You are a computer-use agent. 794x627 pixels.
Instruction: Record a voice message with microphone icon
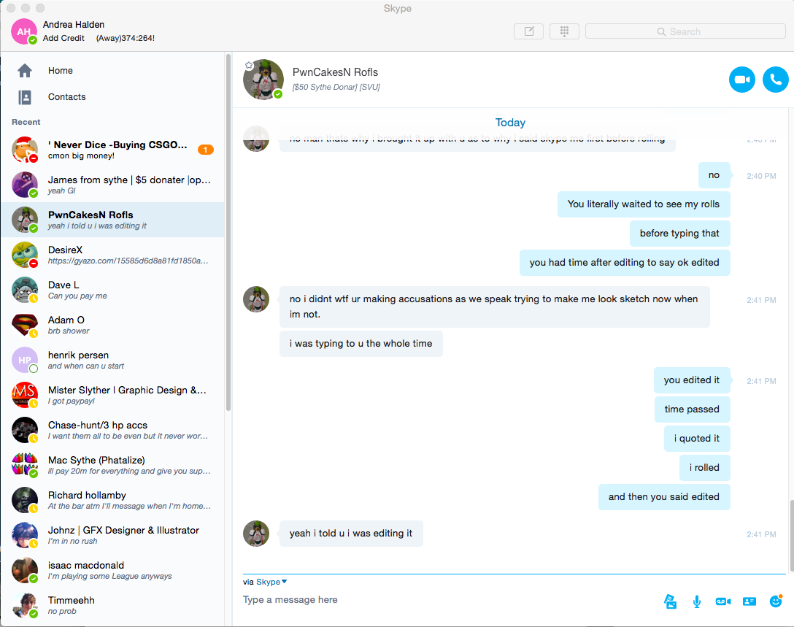(x=697, y=601)
